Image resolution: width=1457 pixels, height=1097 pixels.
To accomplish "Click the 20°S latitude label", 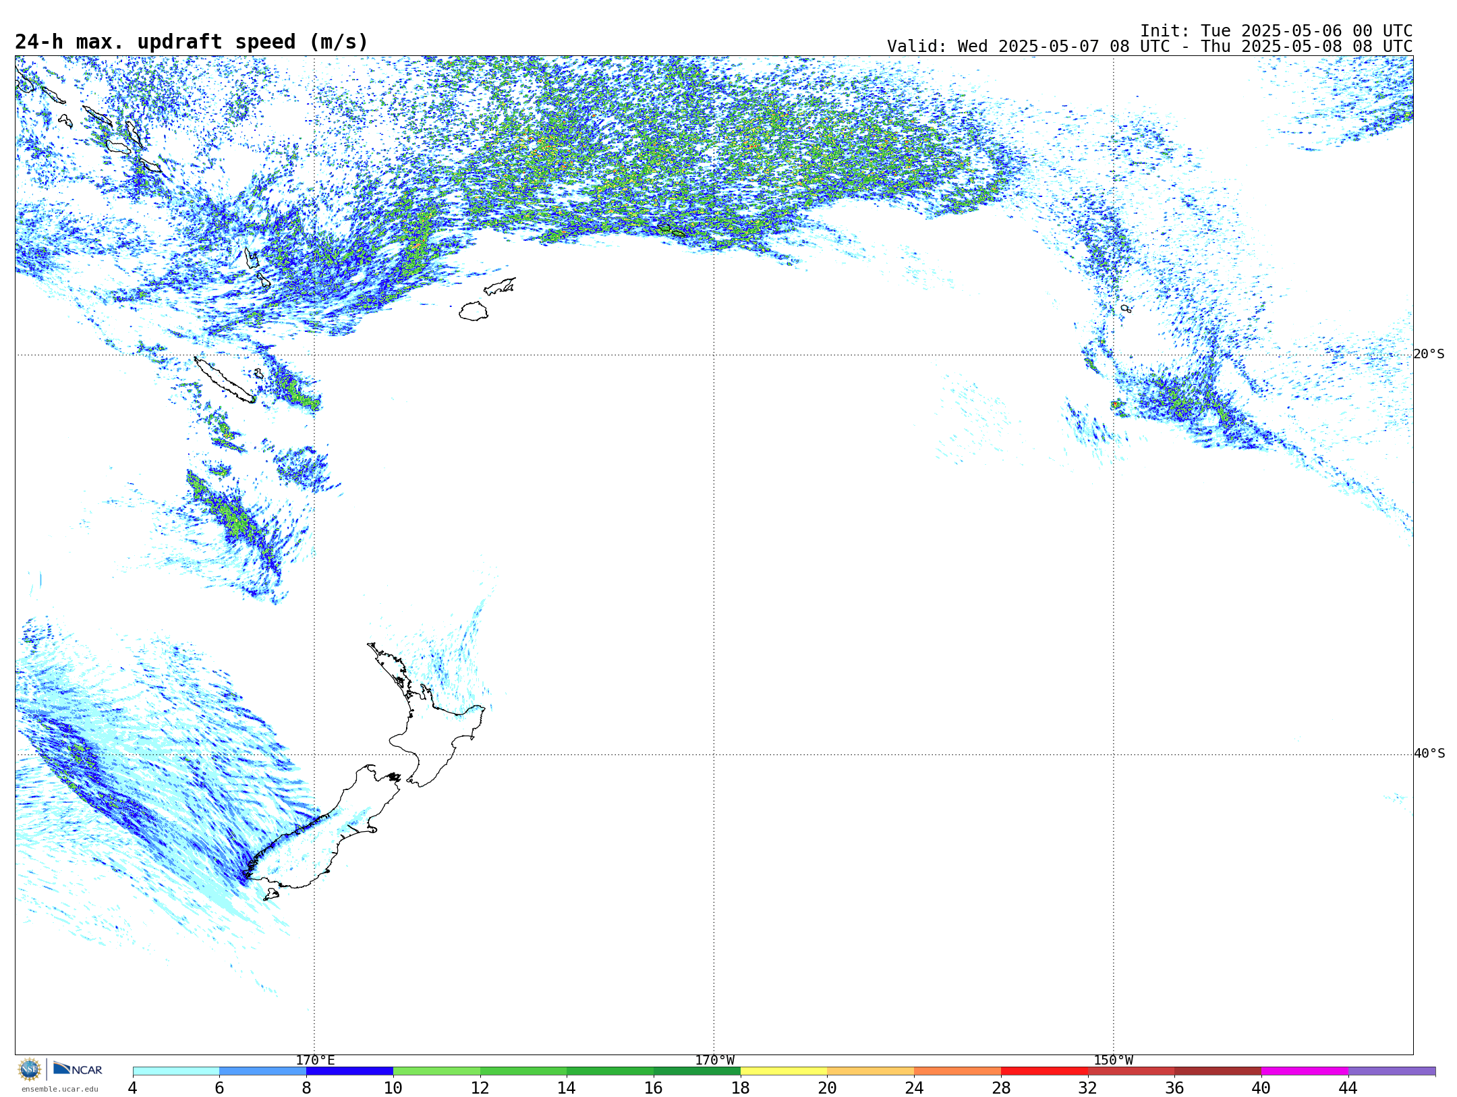I will tap(1429, 354).
